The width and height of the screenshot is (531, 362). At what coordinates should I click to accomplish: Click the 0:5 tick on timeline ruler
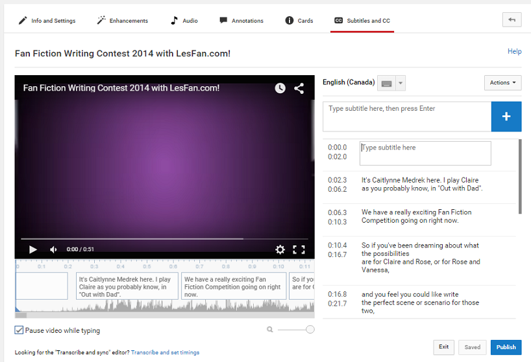(x=147, y=266)
